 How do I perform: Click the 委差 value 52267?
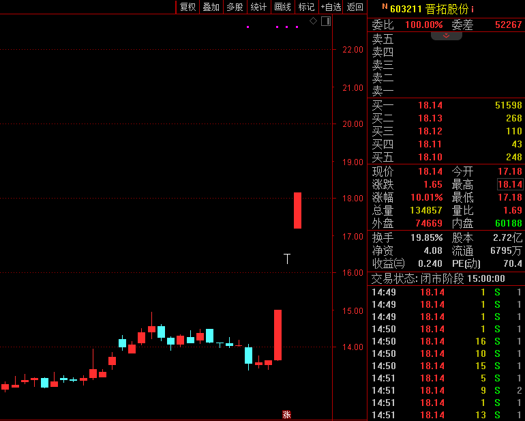click(508, 25)
